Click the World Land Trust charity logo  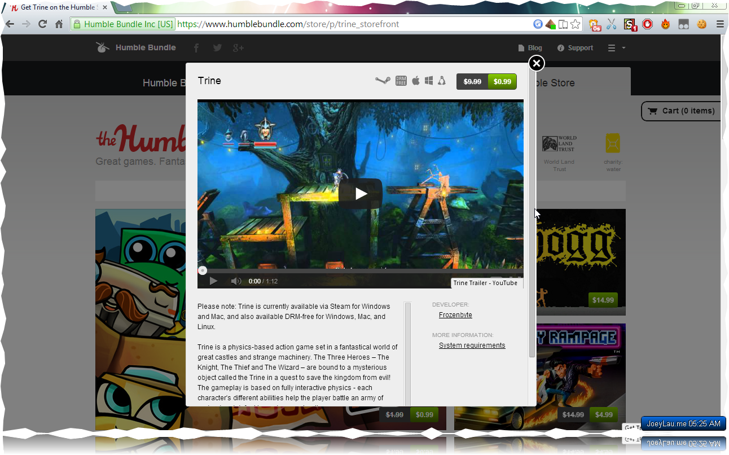(559, 145)
